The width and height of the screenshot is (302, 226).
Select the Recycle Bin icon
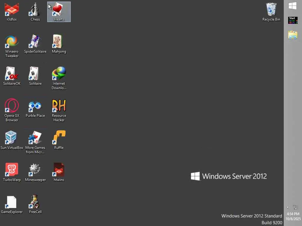click(x=271, y=12)
